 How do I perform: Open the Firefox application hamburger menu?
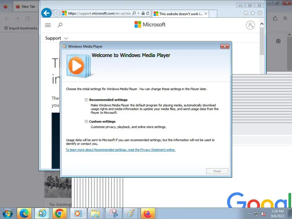tap(285, 18)
